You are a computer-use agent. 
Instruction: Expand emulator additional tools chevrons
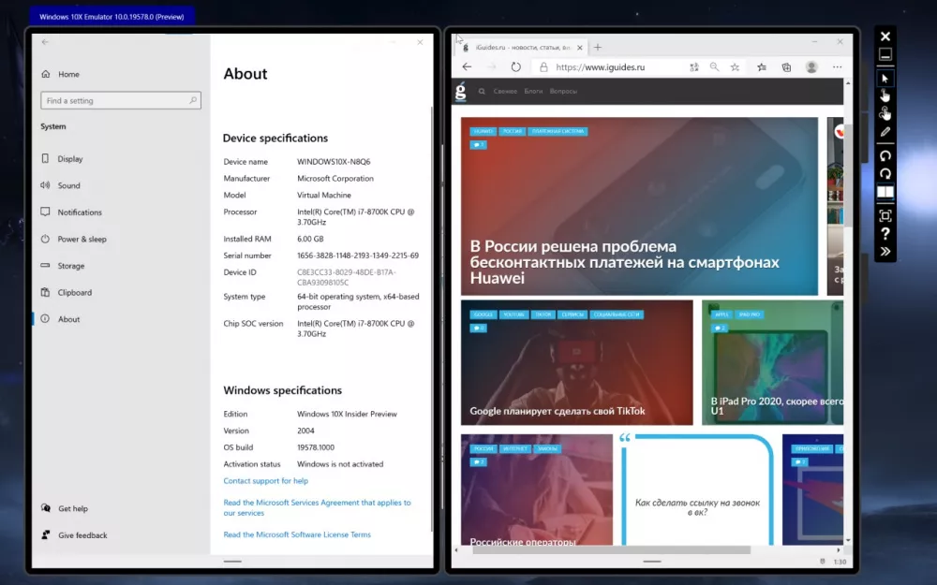pos(885,251)
